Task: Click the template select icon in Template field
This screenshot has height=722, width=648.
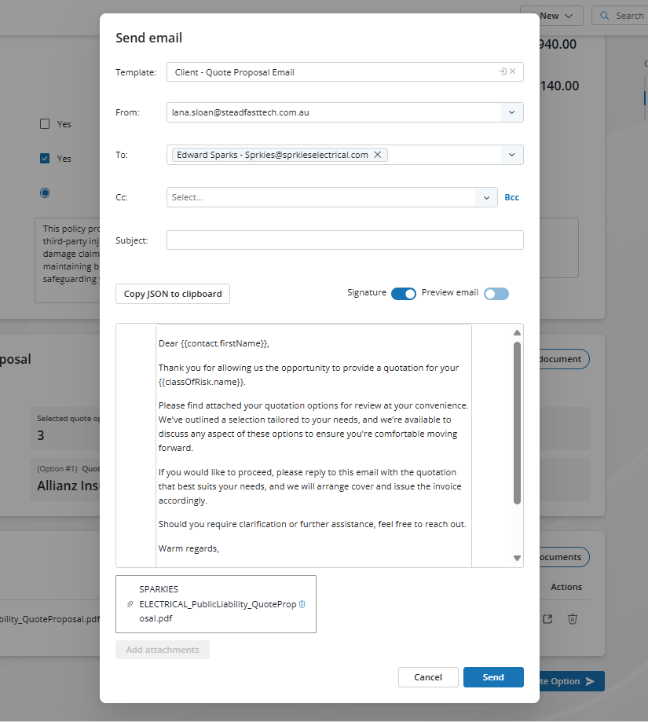Action: (503, 71)
